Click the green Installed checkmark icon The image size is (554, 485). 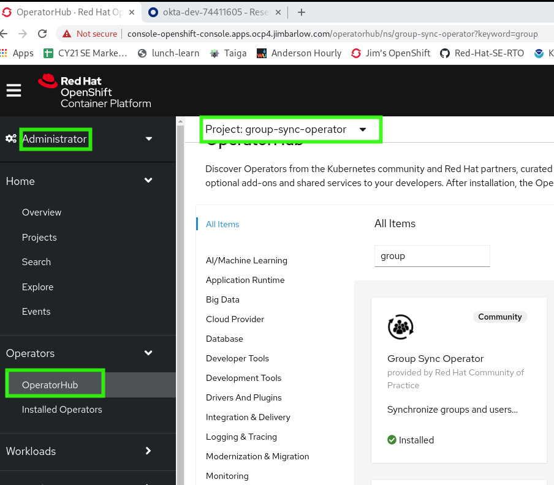click(x=392, y=440)
